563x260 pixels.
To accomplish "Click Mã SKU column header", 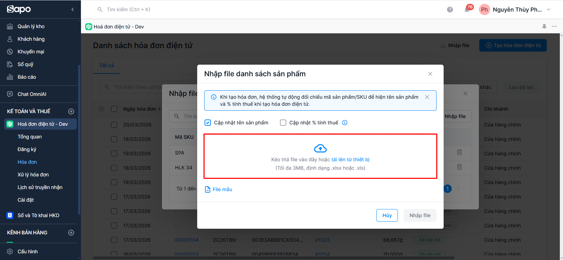I will [184, 137].
